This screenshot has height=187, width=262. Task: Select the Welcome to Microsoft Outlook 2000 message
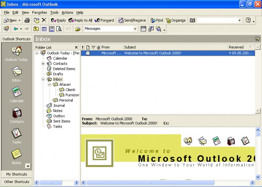click(x=168, y=53)
